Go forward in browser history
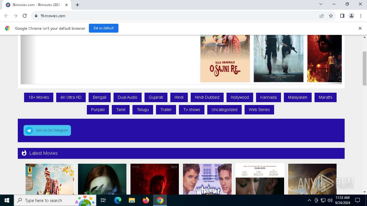The width and height of the screenshot is (367, 206). (15, 16)
